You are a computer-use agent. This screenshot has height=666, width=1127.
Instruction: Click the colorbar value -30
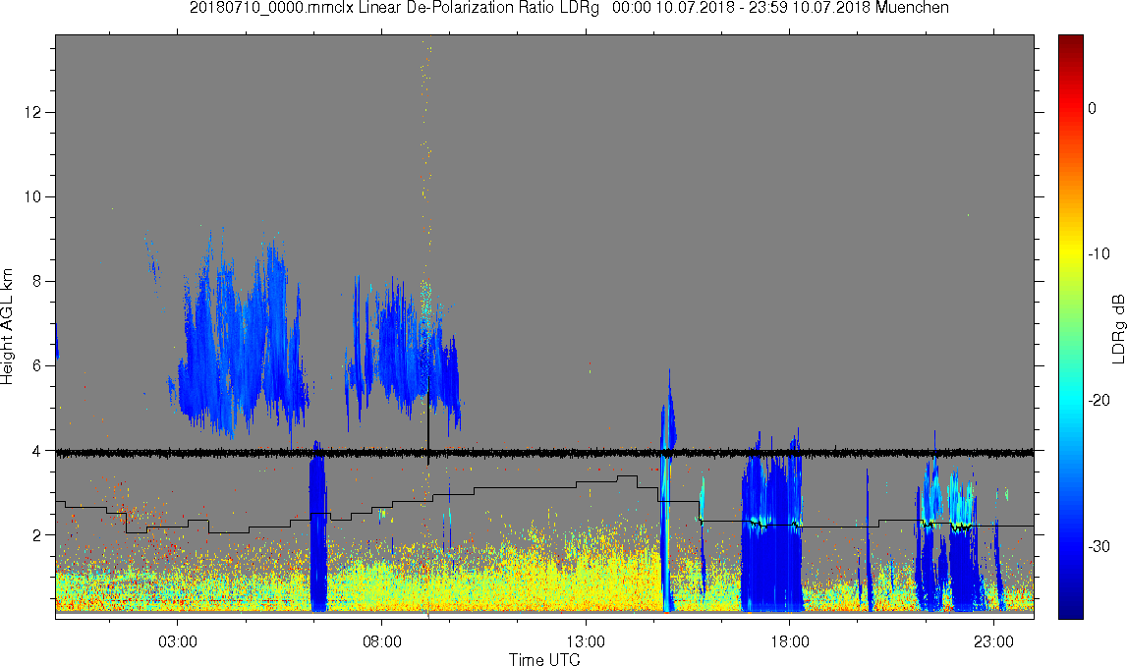(1099, 547)
